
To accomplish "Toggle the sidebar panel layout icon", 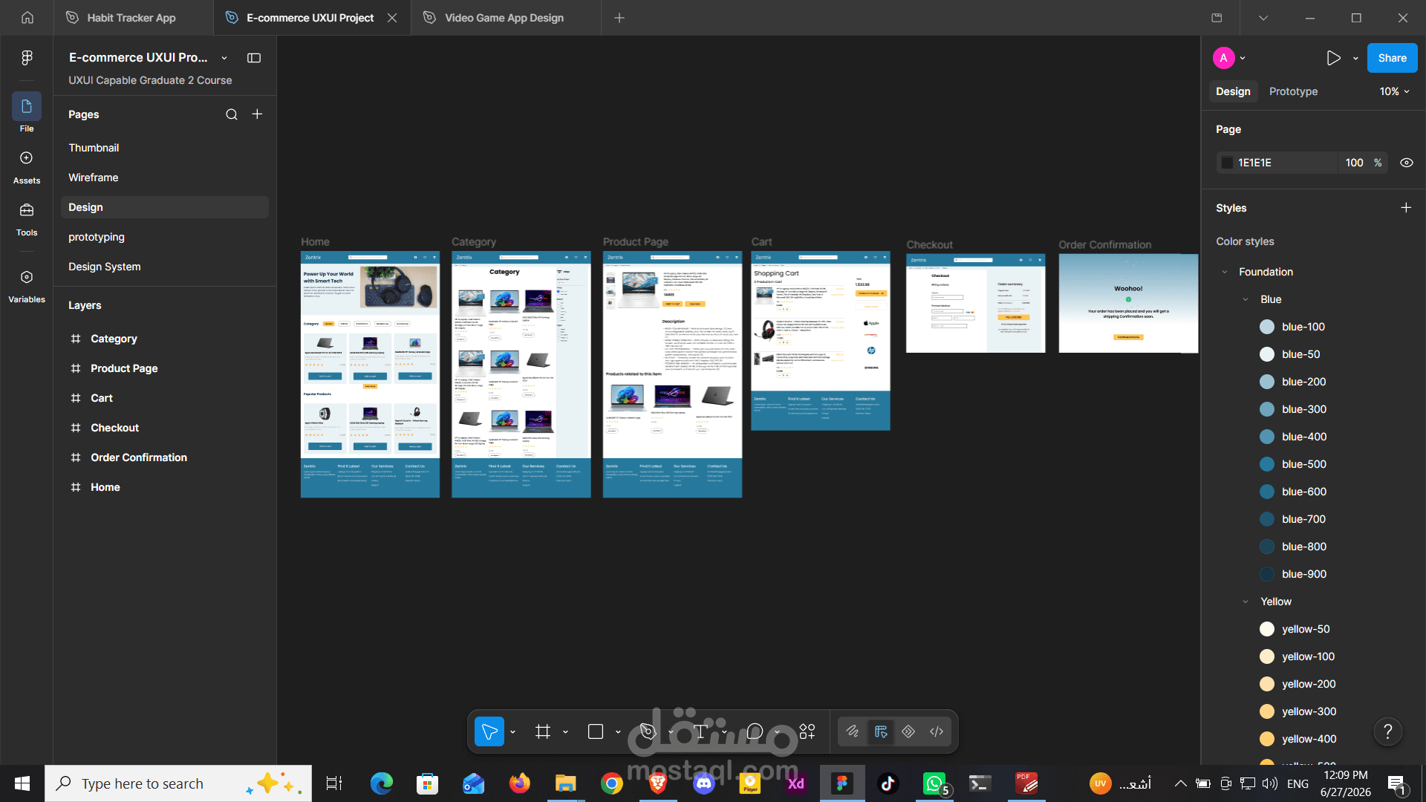I will click(254, 58).
